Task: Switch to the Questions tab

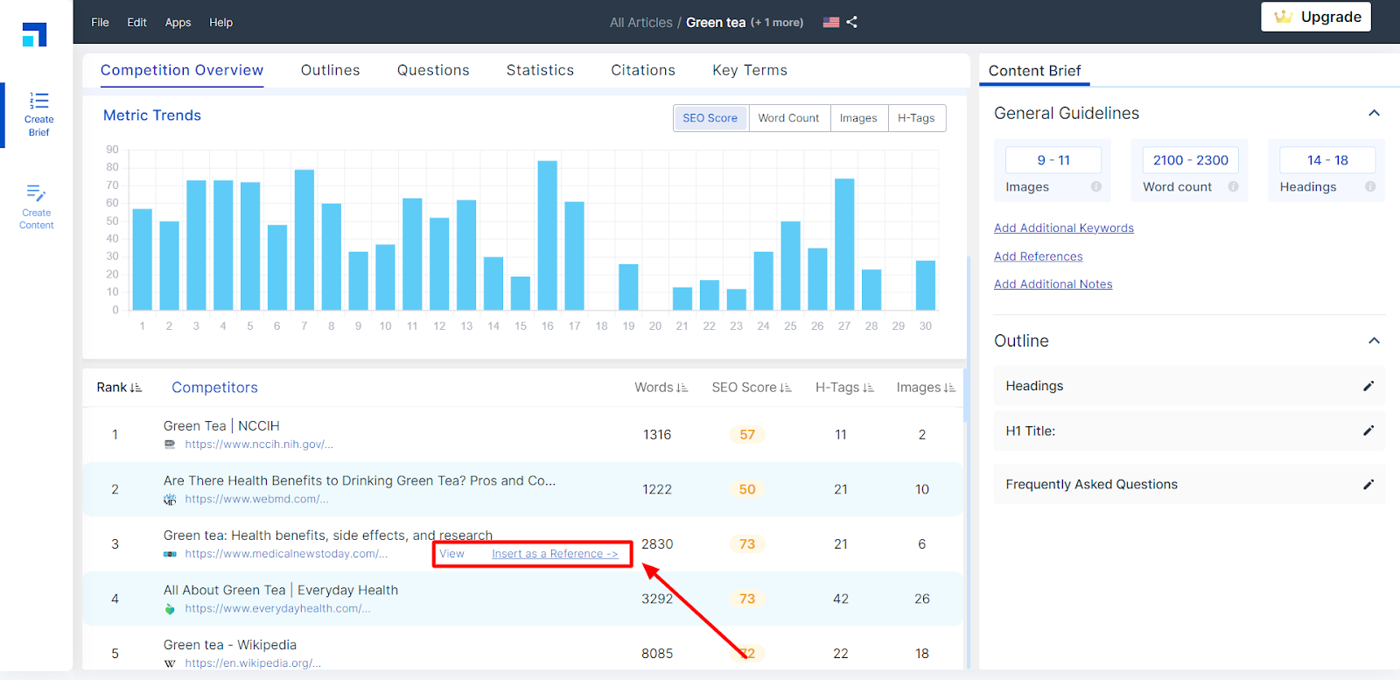Action: (433, 70)
